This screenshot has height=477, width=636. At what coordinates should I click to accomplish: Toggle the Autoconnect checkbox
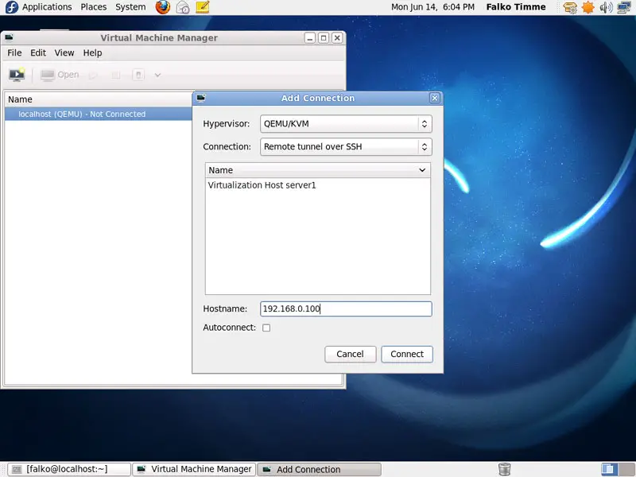pos(266,328)
